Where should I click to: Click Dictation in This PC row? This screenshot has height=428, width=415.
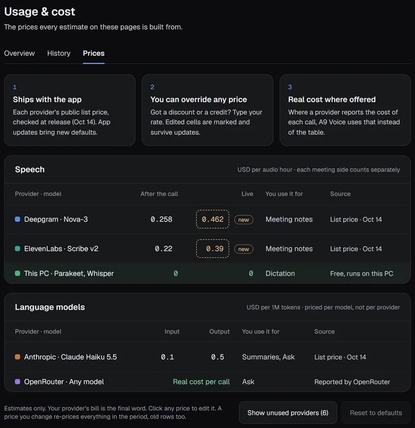[x=280, y=273]
